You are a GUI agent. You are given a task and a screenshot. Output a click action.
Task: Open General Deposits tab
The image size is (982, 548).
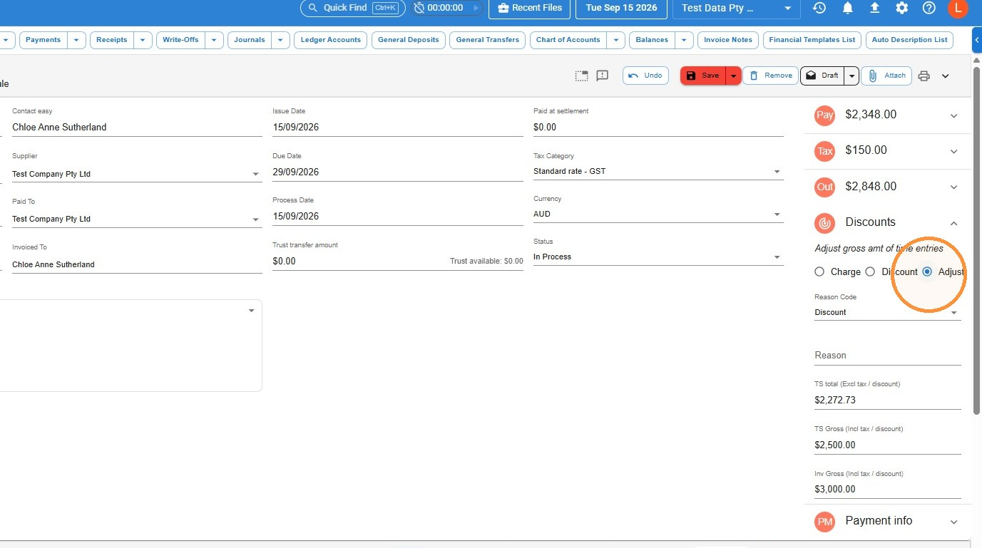[x=409, y=40]
